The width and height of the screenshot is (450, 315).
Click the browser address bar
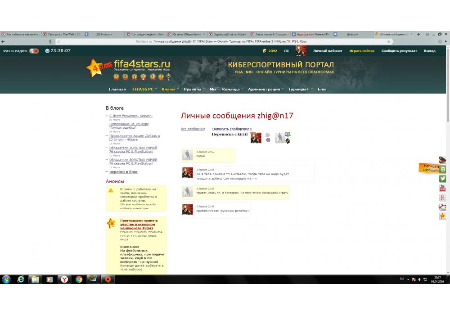224,41
